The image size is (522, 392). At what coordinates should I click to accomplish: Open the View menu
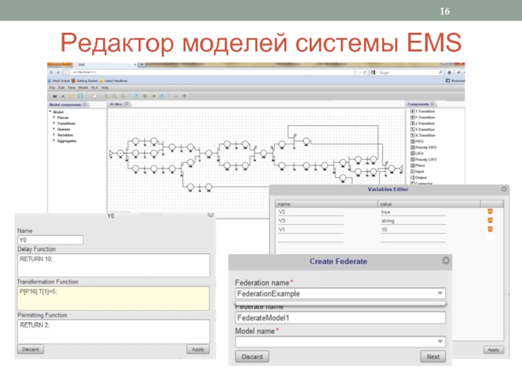point(72,88)
